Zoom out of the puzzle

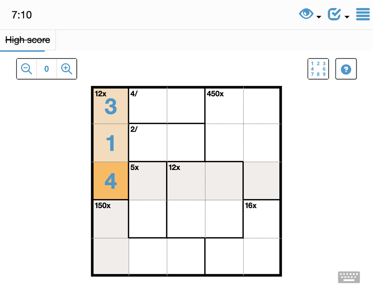(x=26, y=69)
